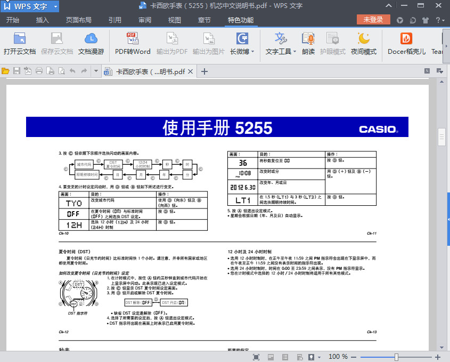Select the 特色功能 (Special Features) tab
450x362 pixels.
(x=241, y=20)
